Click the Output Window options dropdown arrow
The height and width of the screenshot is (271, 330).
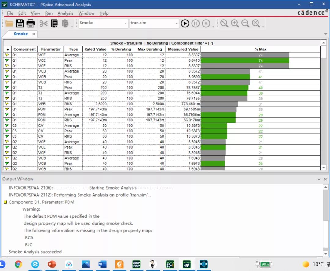point(319,179)
